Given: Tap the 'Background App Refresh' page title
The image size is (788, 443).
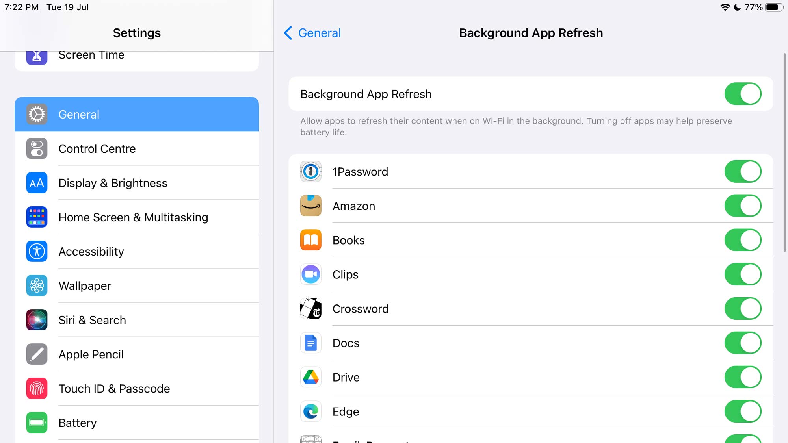Looking at the screenshot, I should click(x=531, y=33).
